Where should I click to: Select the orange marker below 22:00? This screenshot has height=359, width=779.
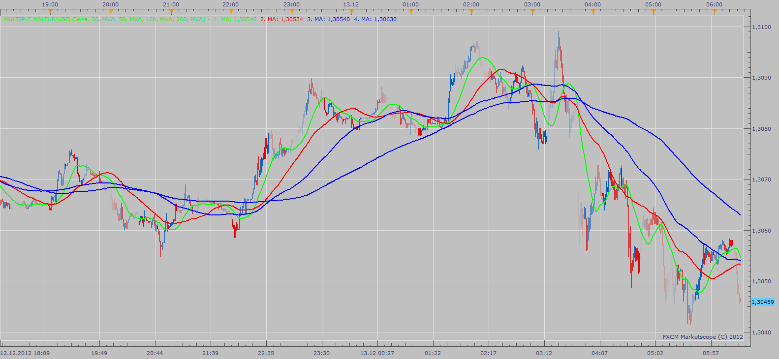point(231,12)
